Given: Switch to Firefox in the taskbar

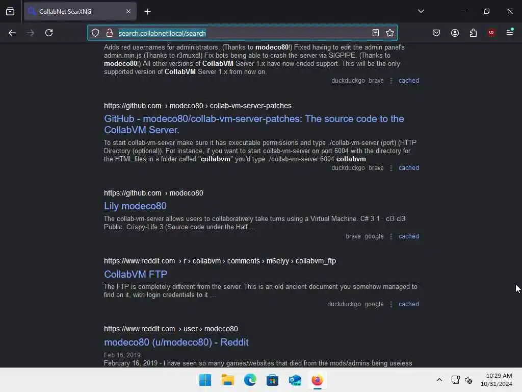Looking at the screenshot, I should (x=317, y=380).
